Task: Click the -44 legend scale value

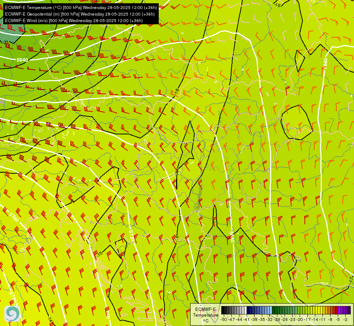Action: coord(239,319)
